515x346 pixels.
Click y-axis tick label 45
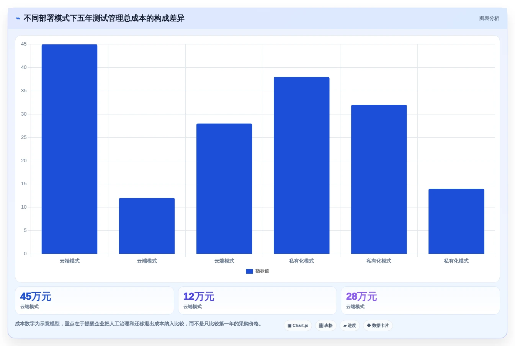click(24, 44)
